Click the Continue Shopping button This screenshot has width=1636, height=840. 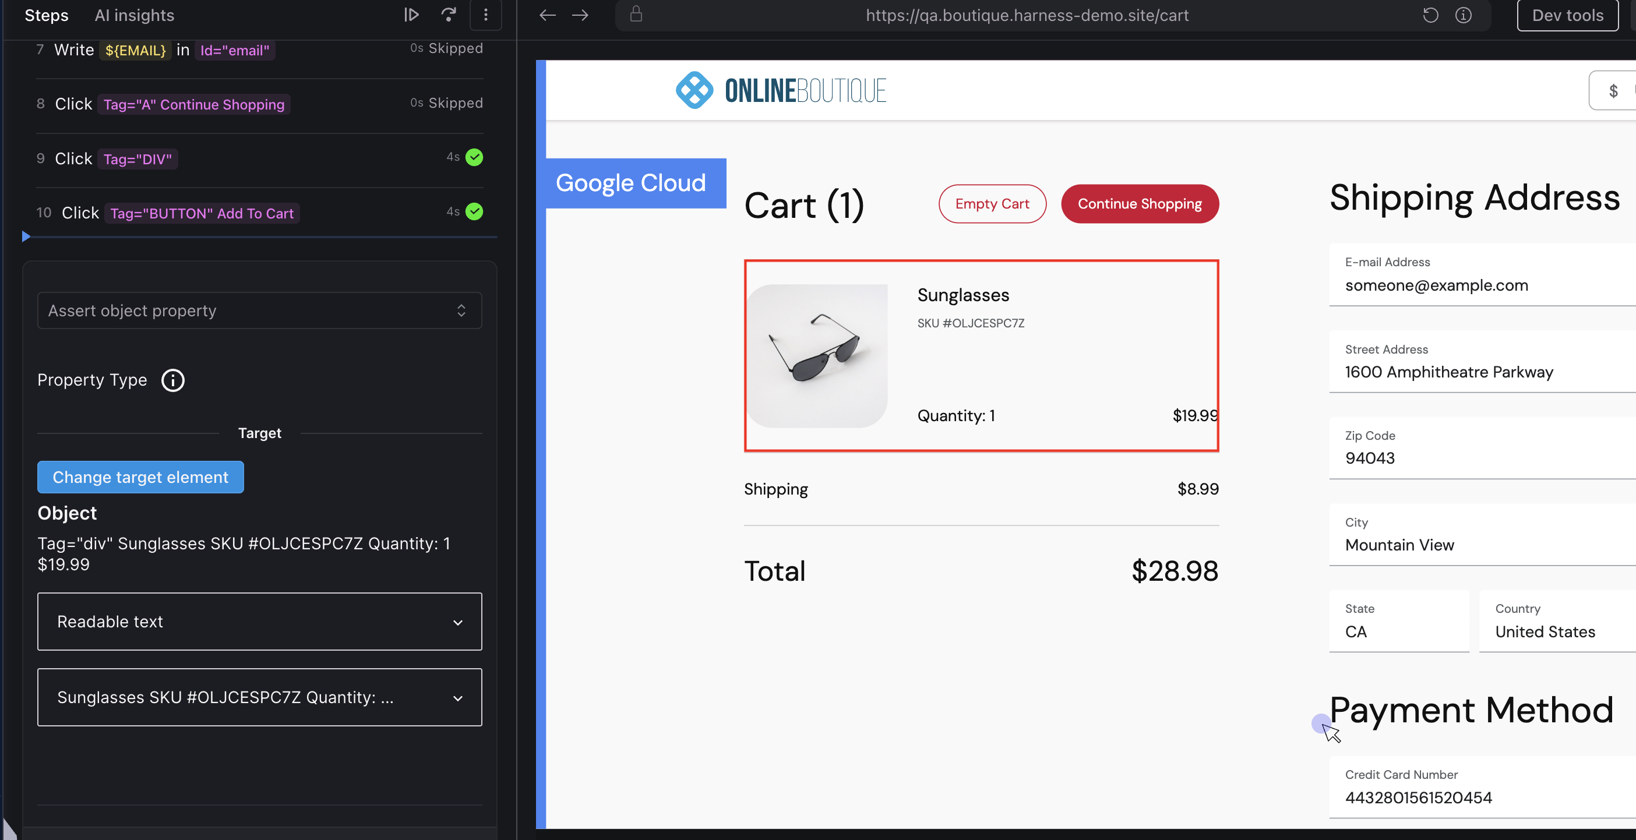click(x=1140, y=204)
